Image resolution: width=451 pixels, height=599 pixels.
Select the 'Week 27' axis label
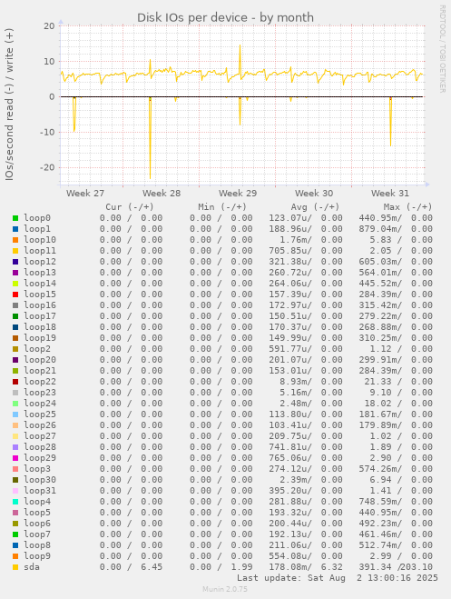(85, 193)
